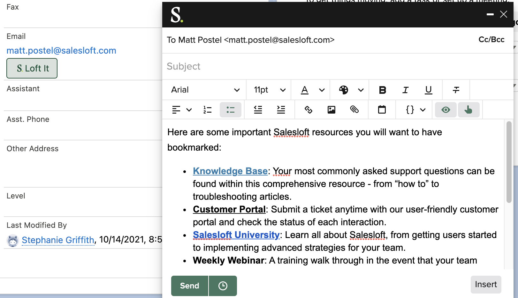The image size is (518, 298).
Task: Click the background color palette icon
Action: [x=344, y=90]
